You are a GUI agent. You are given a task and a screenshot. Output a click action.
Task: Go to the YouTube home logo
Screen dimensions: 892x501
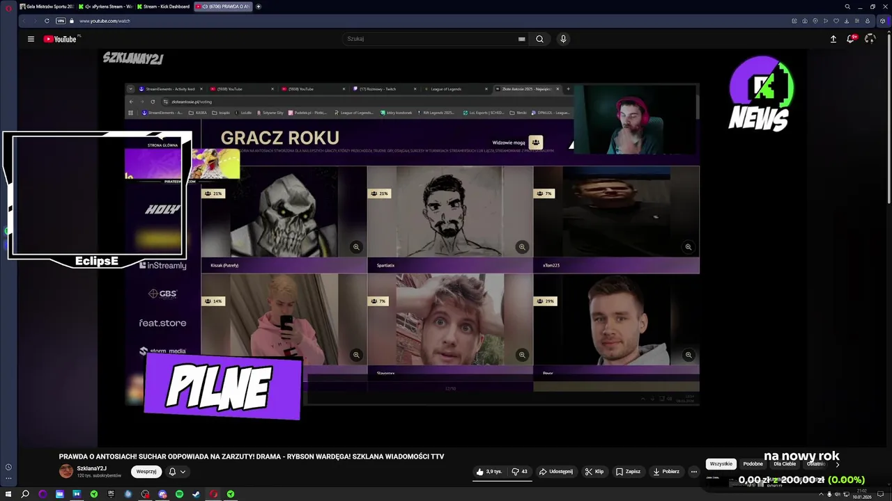[61, 39]
